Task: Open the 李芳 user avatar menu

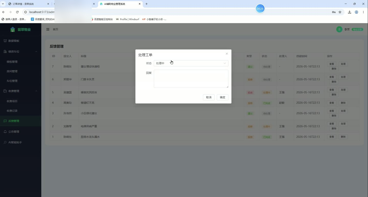Action: pos(339,29)
